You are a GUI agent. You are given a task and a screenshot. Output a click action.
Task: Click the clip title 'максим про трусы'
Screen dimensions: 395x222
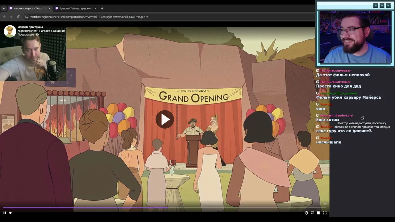(x=30, y=27)
